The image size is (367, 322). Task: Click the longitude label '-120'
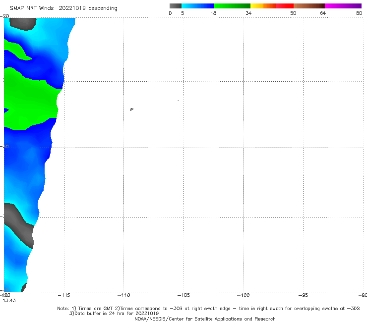5,295
